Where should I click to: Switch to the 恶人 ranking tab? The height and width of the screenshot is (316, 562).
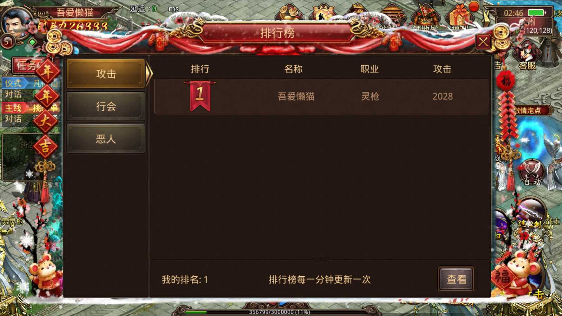106,139
